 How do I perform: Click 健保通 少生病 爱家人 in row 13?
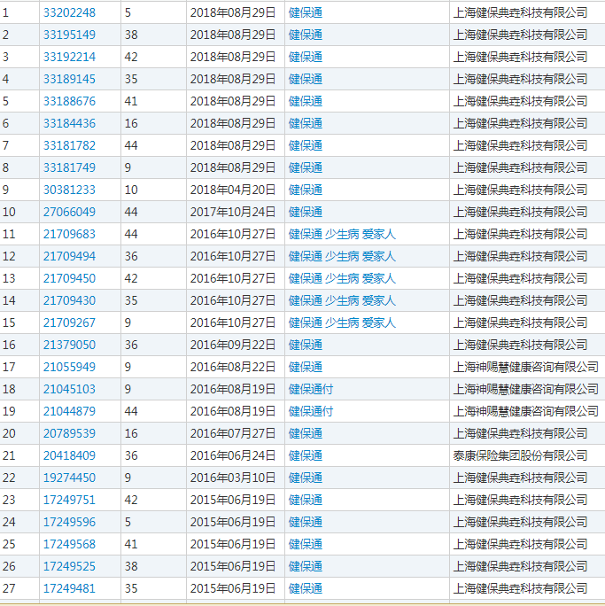click(x=342, y=278)
